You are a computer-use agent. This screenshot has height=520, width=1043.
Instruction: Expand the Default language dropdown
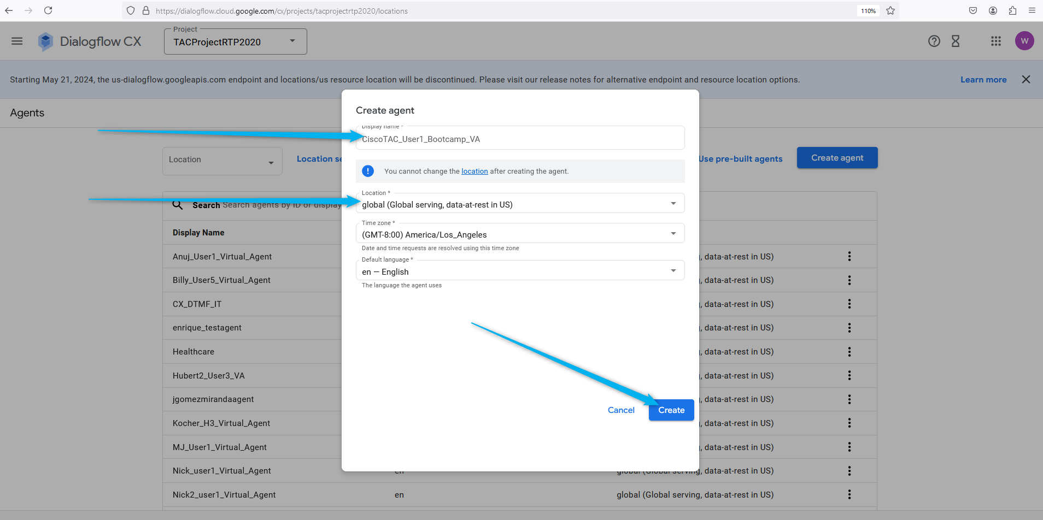click(x=520, y=271)
